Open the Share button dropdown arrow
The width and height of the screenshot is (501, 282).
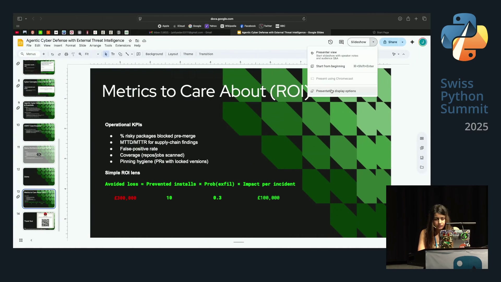pyautogui.click(x=402, y=42)
